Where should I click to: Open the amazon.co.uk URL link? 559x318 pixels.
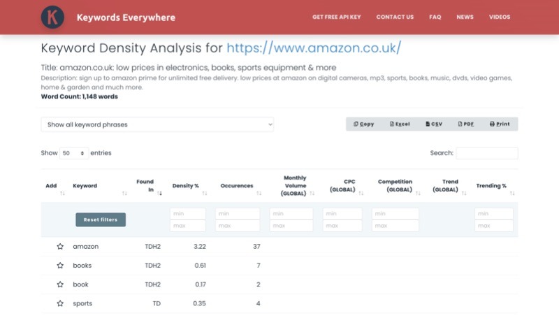point(314,48)
